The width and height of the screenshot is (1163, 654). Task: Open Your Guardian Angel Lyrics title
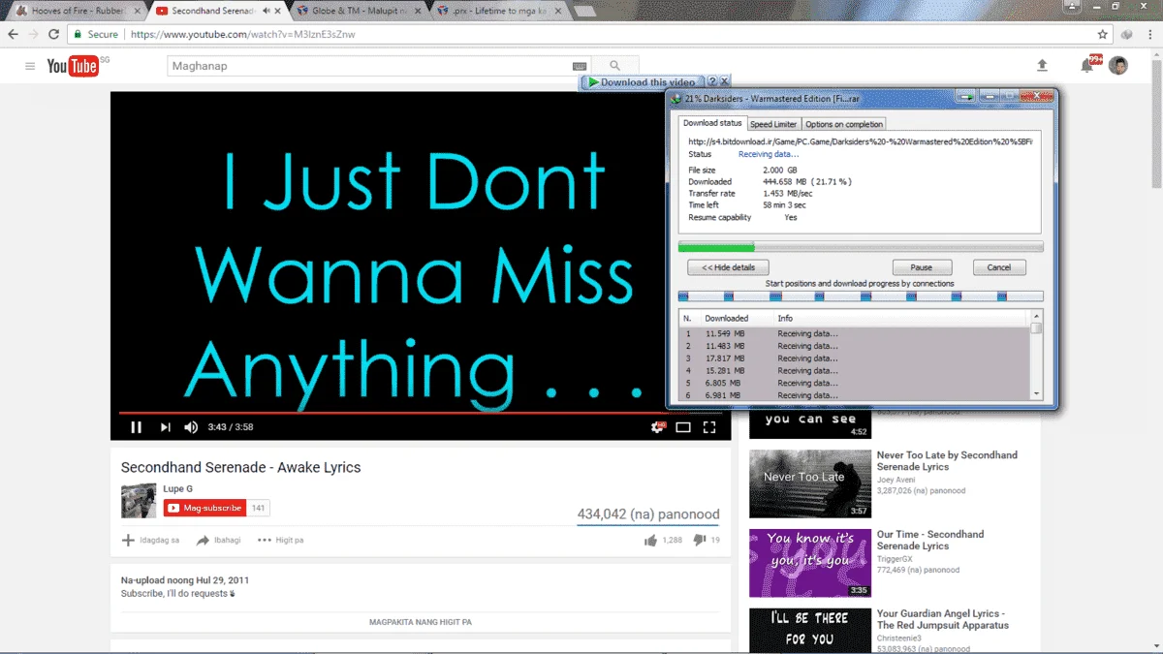[942, 619]
